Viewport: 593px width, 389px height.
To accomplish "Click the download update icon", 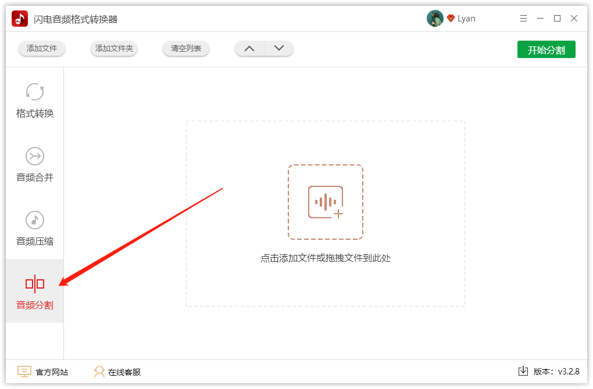I will [523, 371].
